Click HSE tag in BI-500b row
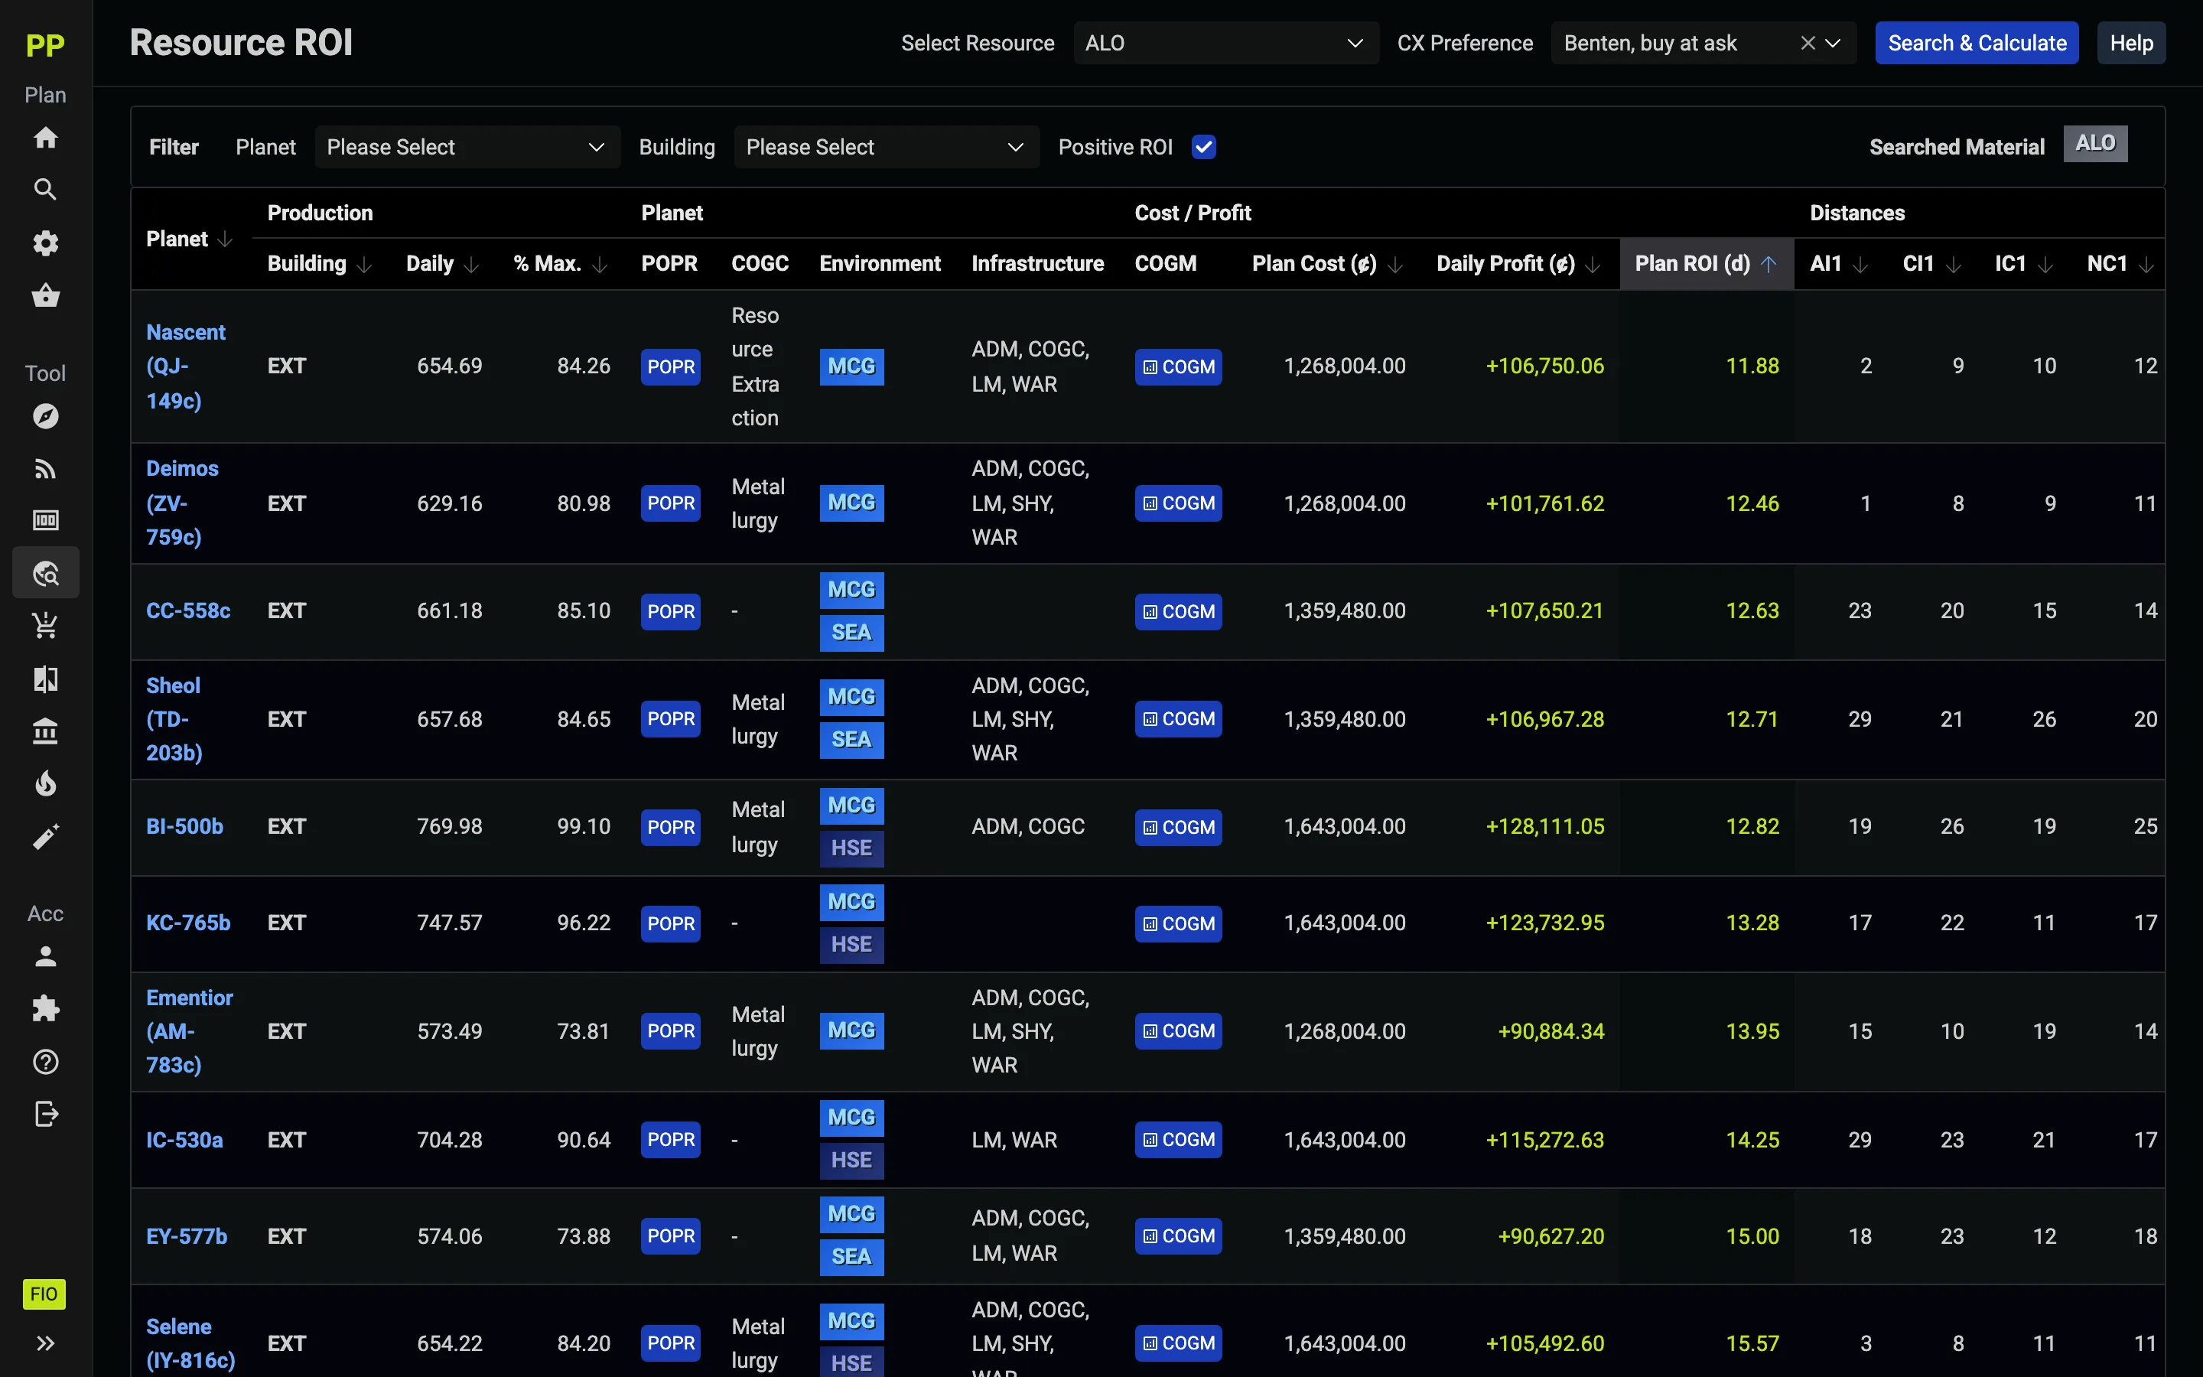This screenshot has width=2203, height=1377. point(851,849)
